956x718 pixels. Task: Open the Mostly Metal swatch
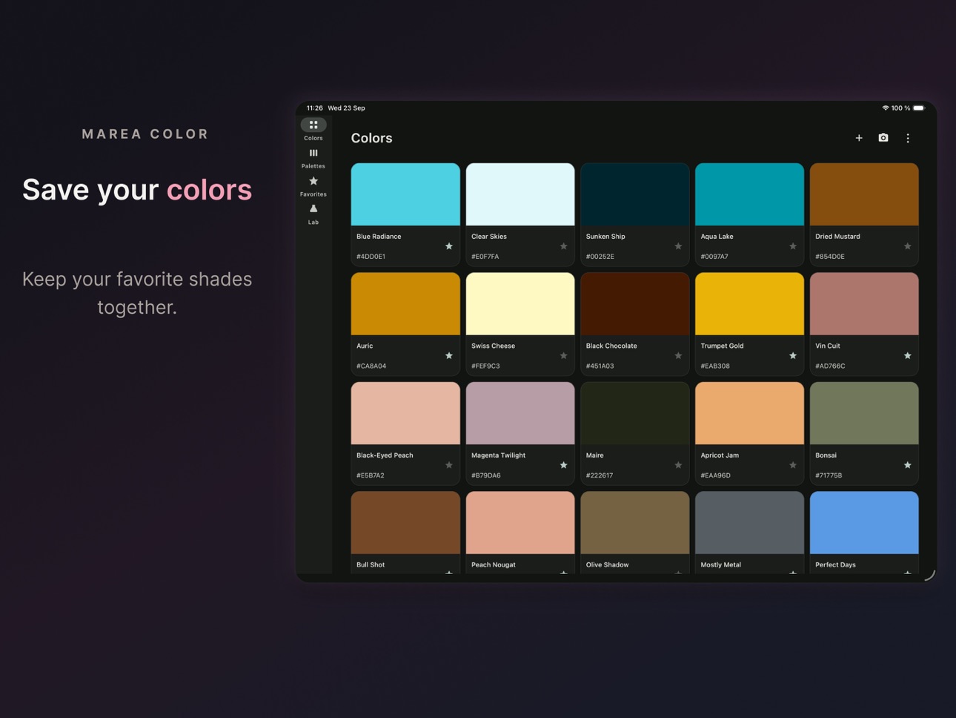(749, 522)
